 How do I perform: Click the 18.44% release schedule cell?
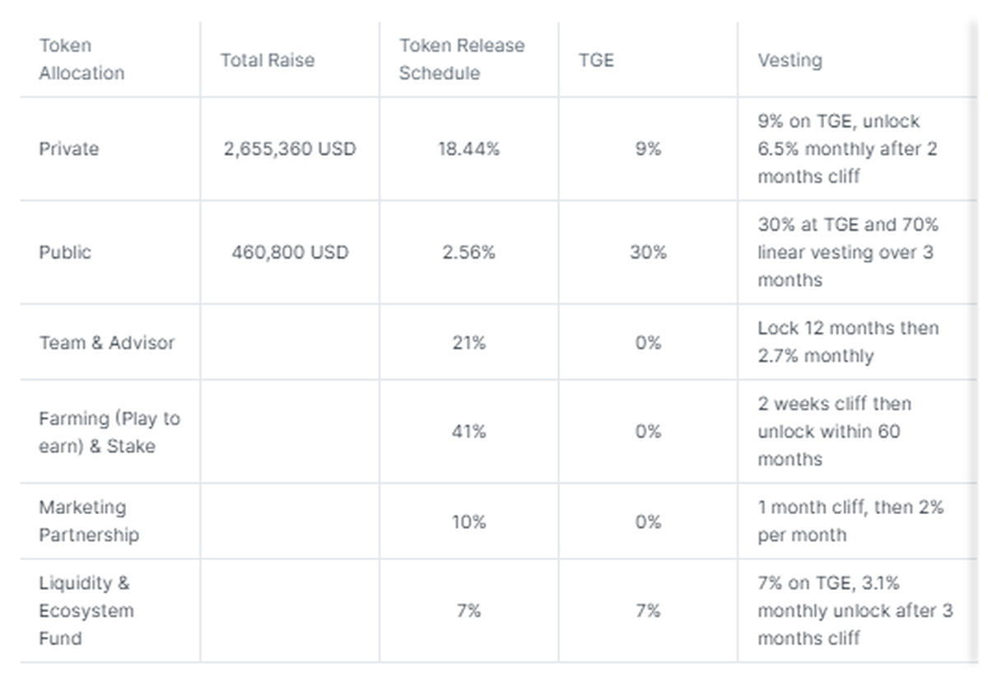click(x=468, y=149)
